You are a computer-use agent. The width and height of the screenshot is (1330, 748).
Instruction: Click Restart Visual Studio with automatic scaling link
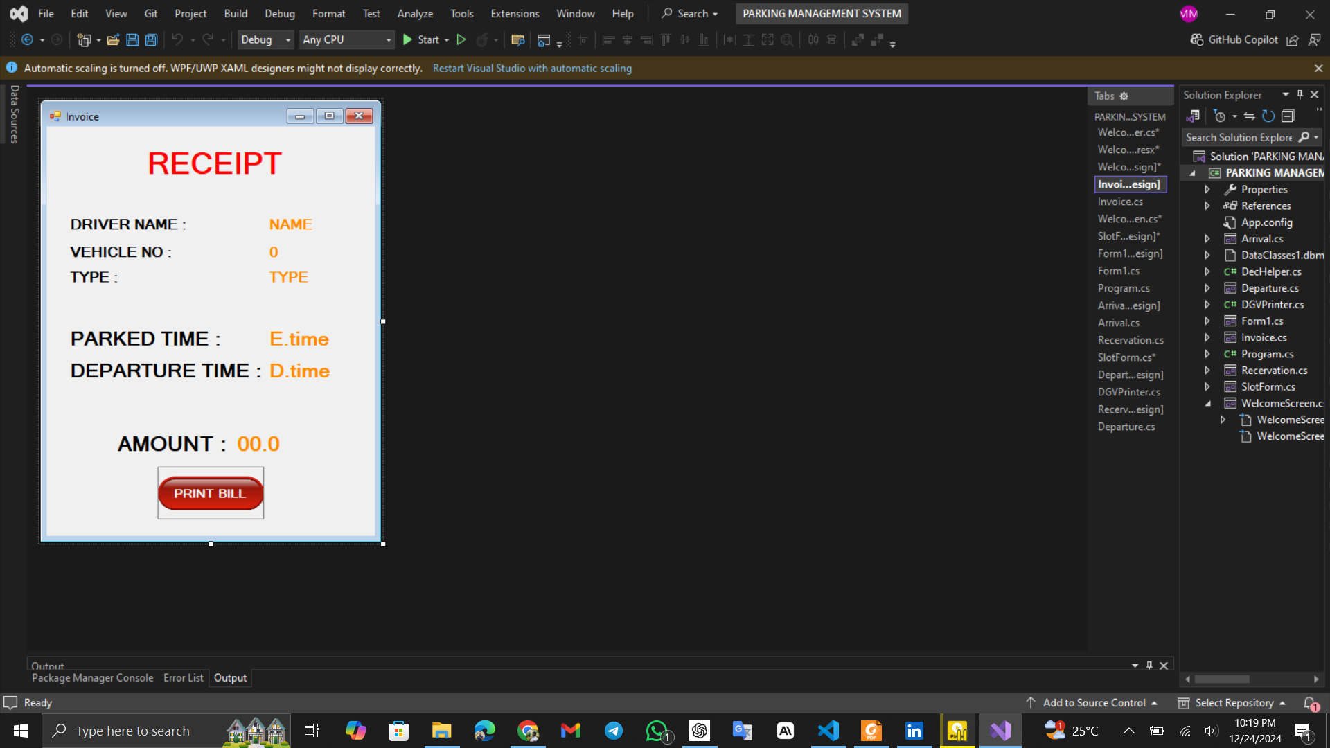[x=531, y=69]
